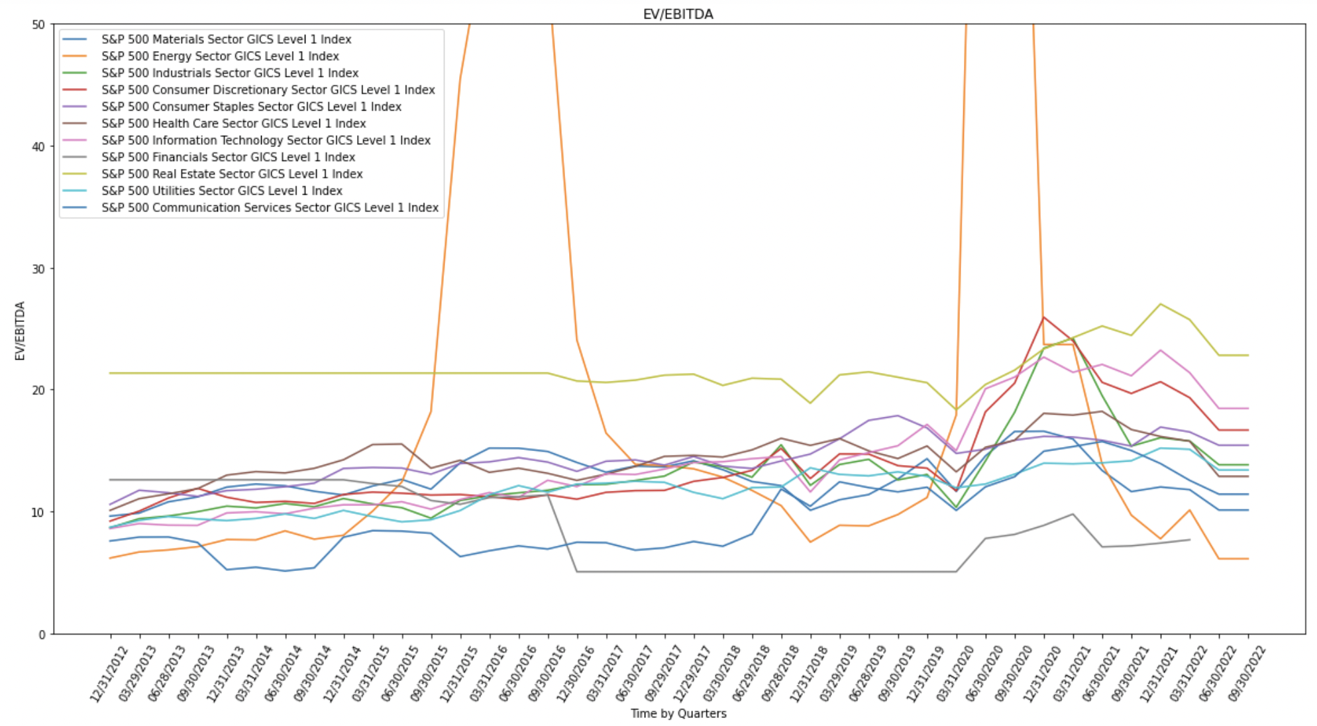
Task: Click the 03/31/2016 x-axis date label
Action: [x=488, y=674]
